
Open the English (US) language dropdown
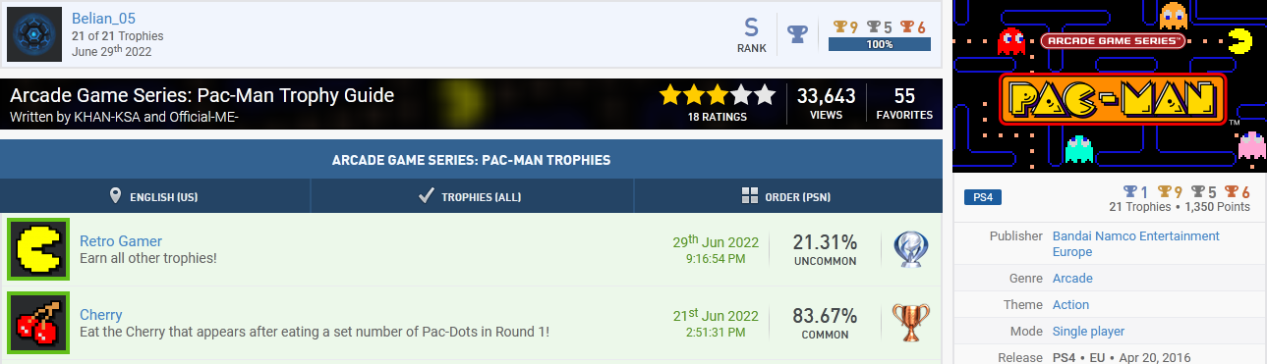click(x=155, y=196)
